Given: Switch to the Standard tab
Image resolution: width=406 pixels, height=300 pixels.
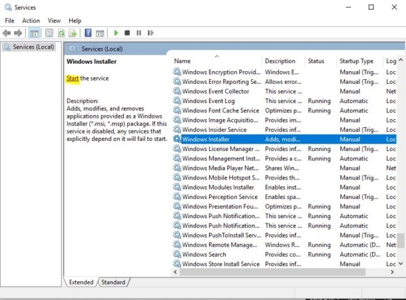Looking at the screenshot, I should click(x=113, y=282).
